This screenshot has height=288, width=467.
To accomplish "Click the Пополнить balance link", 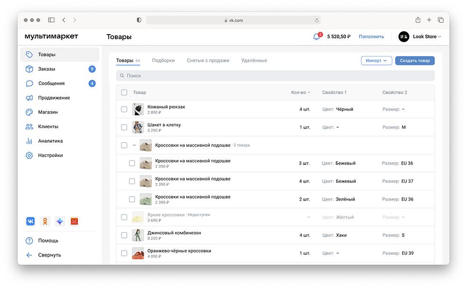I will 371,36.
